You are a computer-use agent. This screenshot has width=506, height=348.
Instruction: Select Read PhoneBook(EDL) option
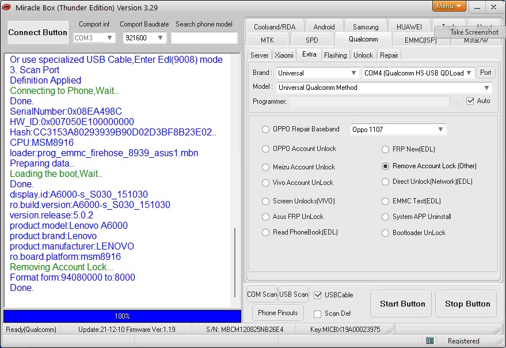pos(265,232)
